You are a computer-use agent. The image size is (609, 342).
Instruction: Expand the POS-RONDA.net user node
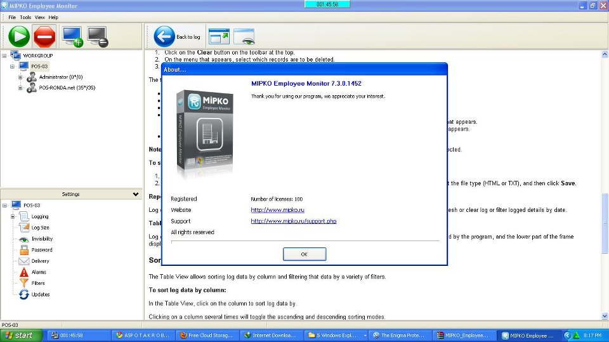[x=20, y=88]
